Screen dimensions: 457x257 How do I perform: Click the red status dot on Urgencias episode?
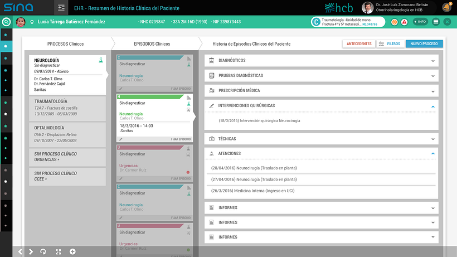coord(188,172)
